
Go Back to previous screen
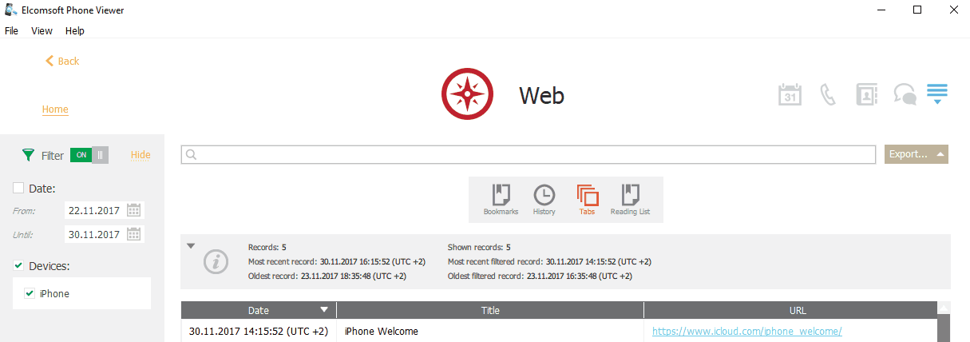62,61
